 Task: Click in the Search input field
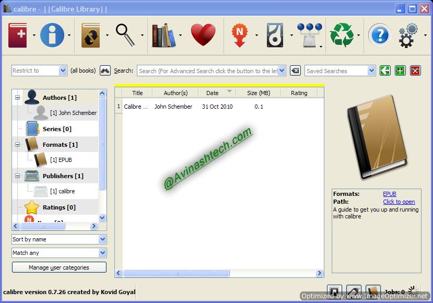pyautogui.click(x=208, y=71)
